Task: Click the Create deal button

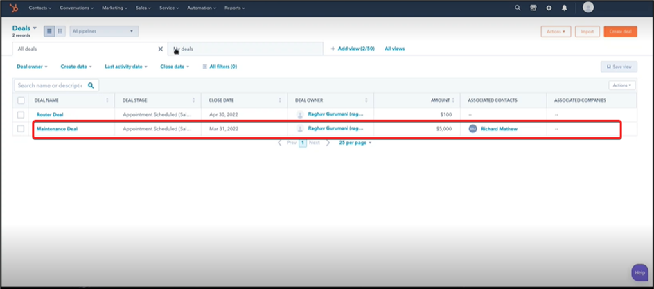Action: click(x=620, y=31)
